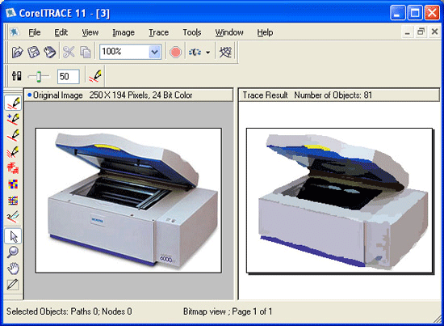
Task: Click the red Stop trace button
Action: [x=175, y=53]
